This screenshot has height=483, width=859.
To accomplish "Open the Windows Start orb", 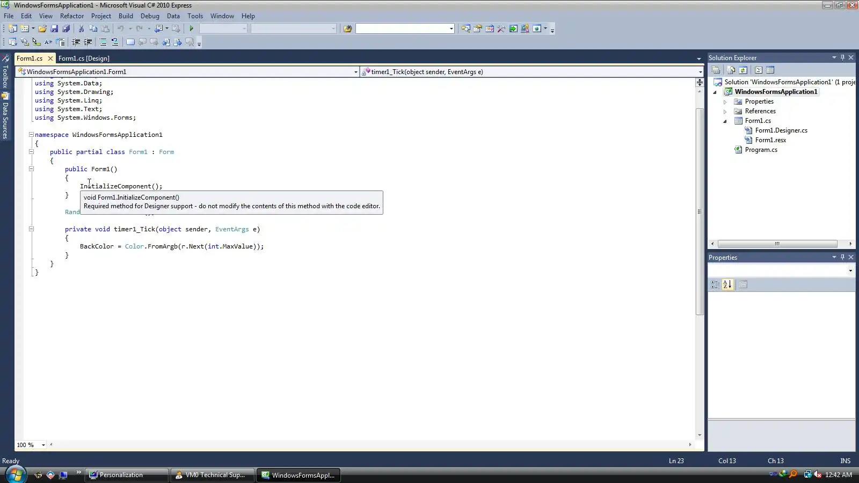I will click(16, 474).
